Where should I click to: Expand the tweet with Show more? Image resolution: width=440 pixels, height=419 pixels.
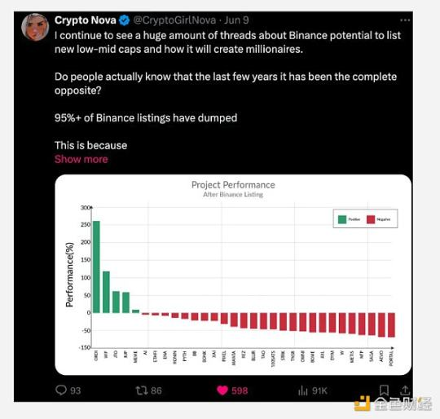(81, 159)
